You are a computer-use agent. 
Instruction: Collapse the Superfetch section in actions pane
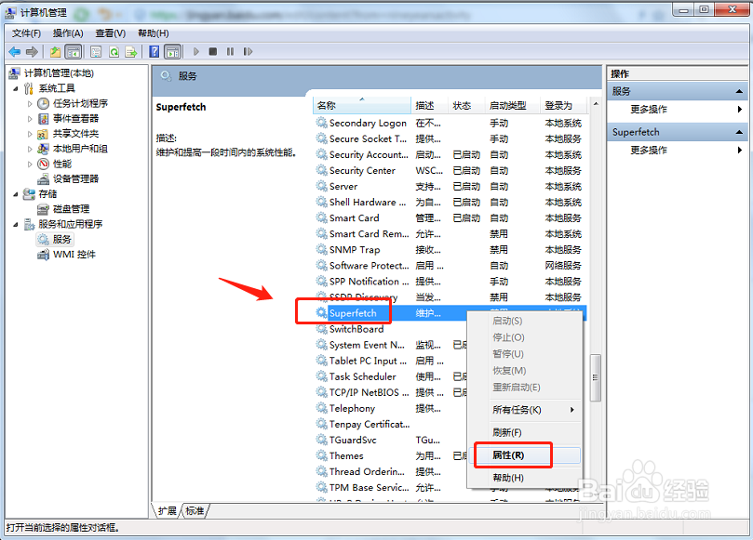(739, 132)
